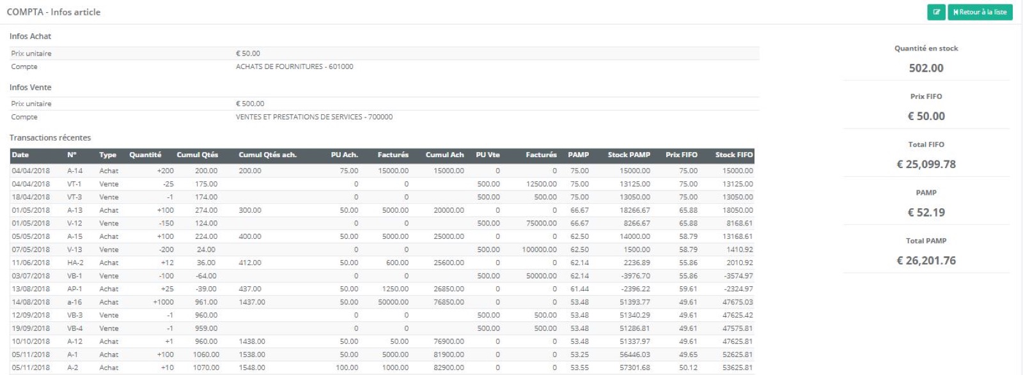Image resolution: width=1023 pixels, height=375 pixels.
Task: Click the PAMP value '€ 52.19'
Action: 926,212
